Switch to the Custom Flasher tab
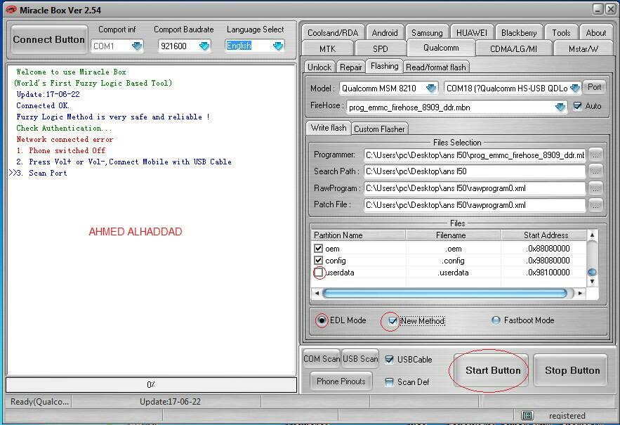 tap(379, 129)
